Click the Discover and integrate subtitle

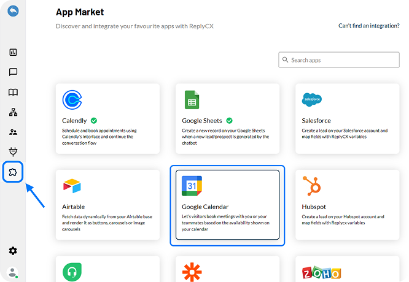134,26
